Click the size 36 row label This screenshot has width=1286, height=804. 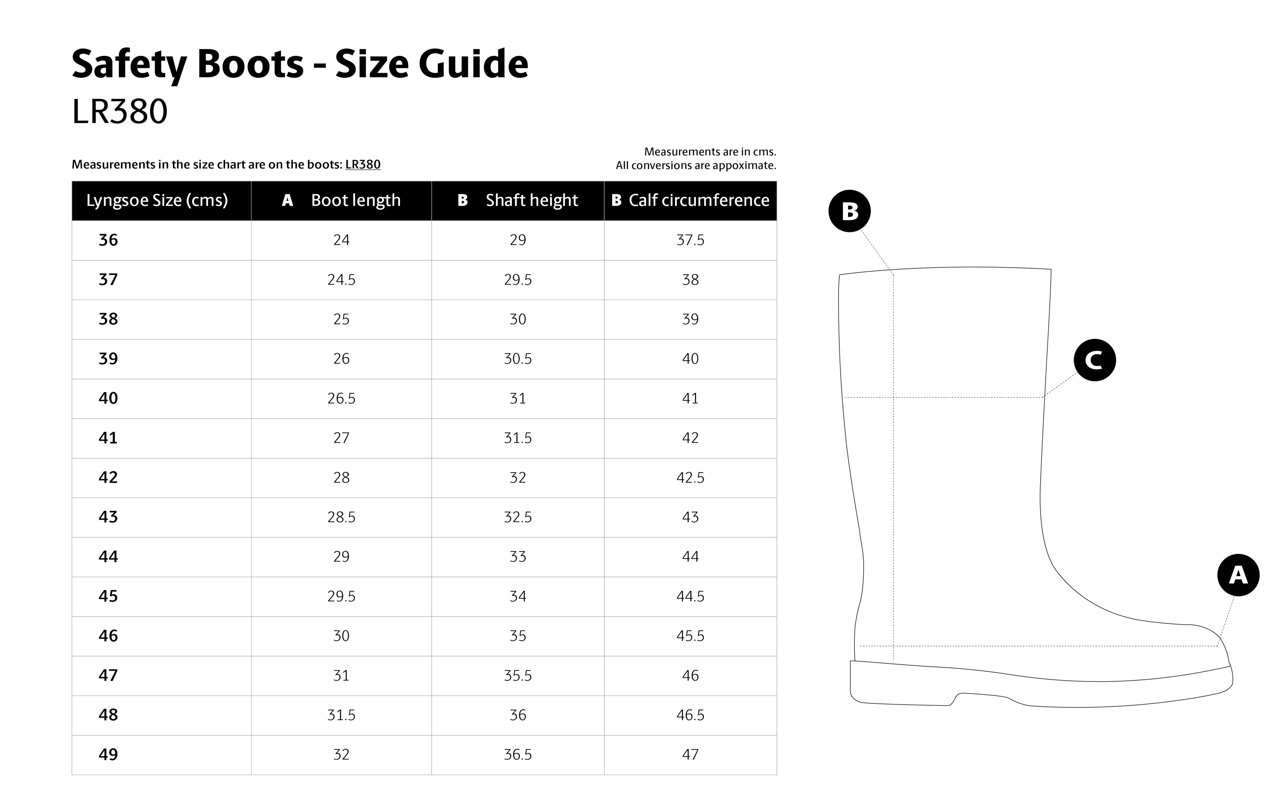click(108, 240)
